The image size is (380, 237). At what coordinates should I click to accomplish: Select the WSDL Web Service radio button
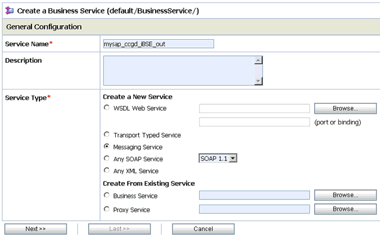[x=107, y=108]
